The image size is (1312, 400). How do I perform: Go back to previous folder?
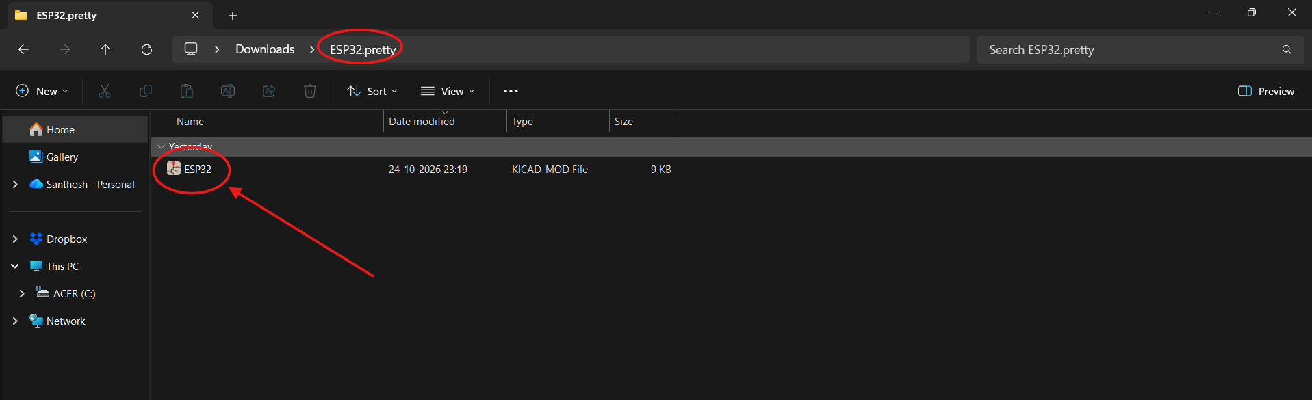coord(23,49)
